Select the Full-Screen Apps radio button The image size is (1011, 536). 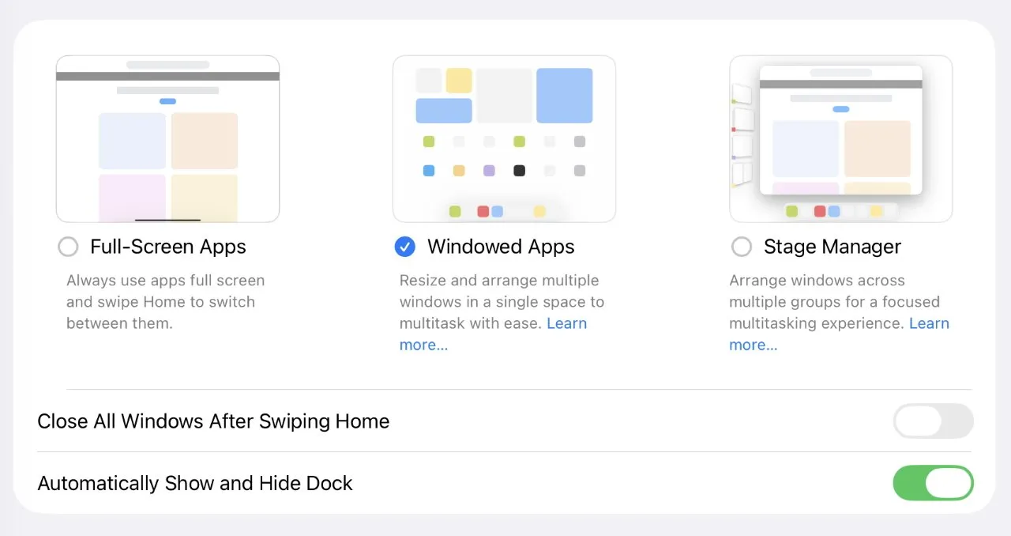pyautogui.click(x=69, y=247)
